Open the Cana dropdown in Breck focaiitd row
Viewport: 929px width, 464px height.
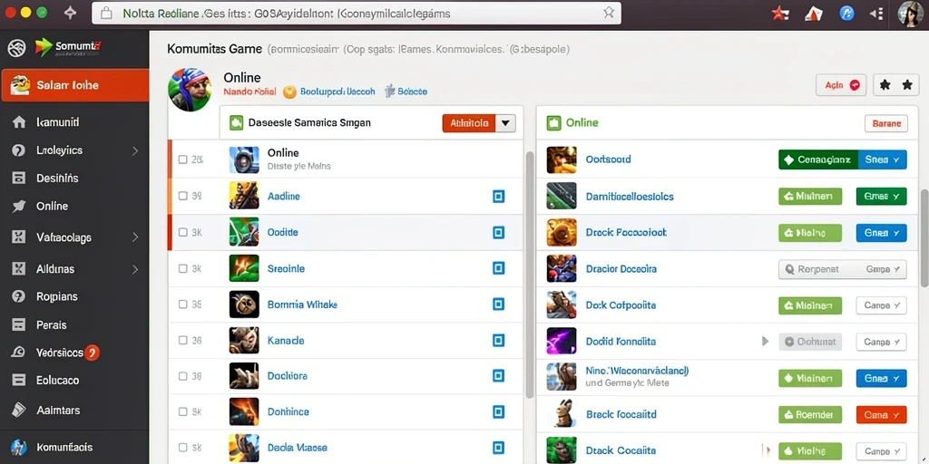(x=881, y=415)
